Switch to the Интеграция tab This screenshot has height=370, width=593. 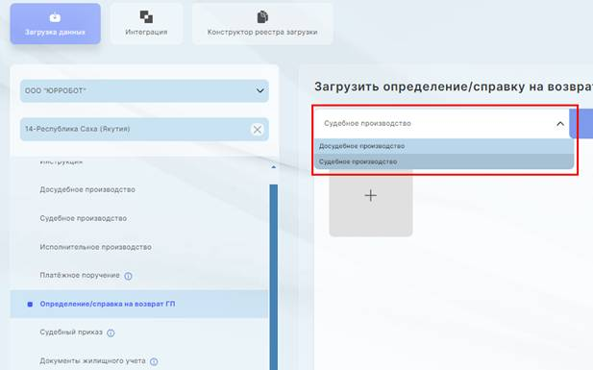(146, 24)
